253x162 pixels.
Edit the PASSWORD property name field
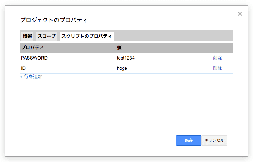point(64,58)
